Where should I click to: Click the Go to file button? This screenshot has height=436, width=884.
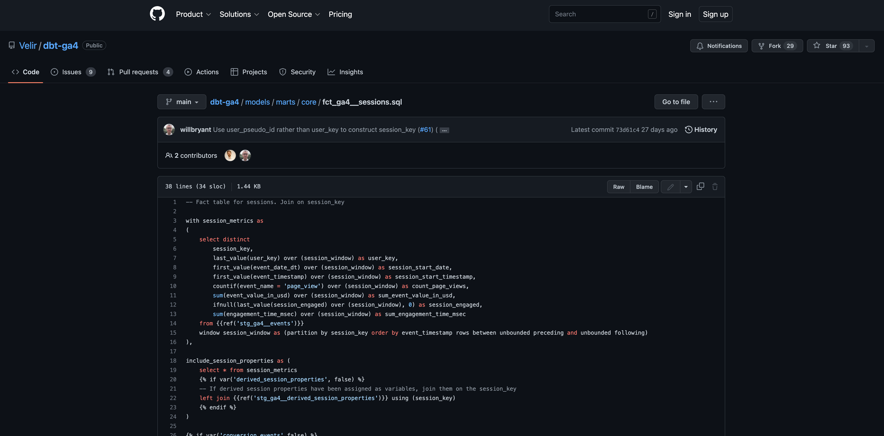click(676, 102)
